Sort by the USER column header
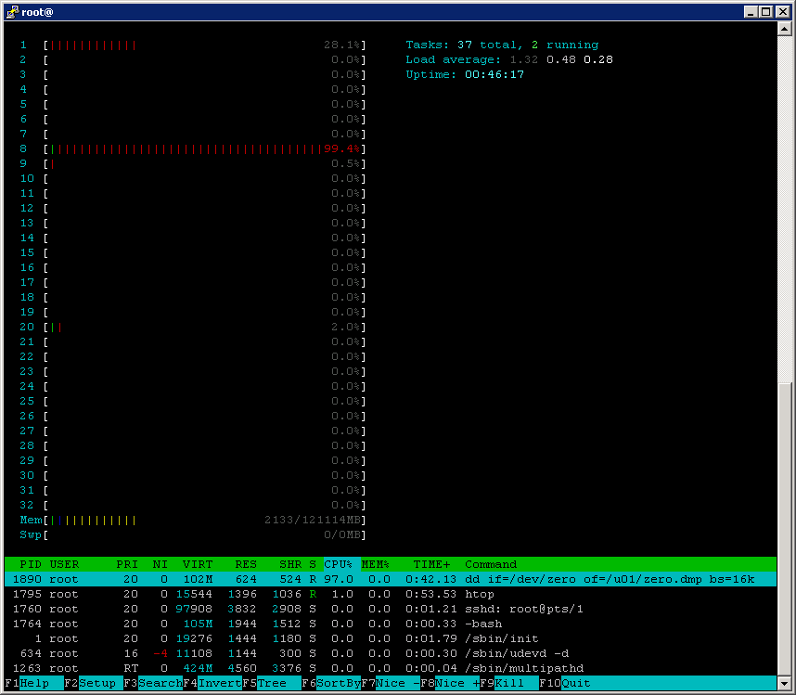This screenshot has width=796, height=695. (x=64, y=564)
